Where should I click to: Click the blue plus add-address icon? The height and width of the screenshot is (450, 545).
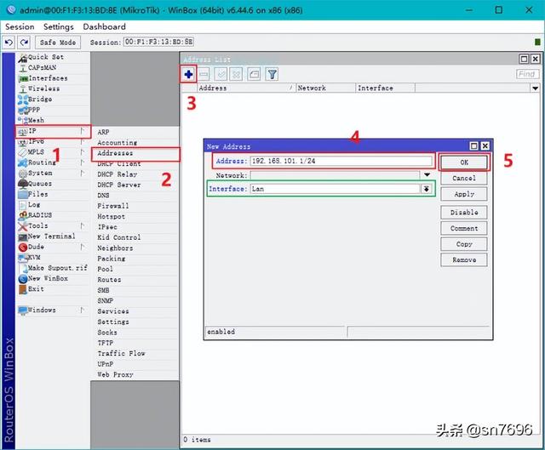coord(188,74)
